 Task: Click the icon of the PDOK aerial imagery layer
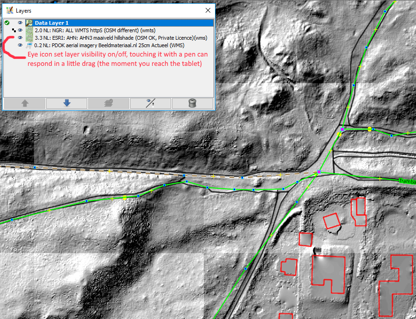pyautogui.click(x=29, y=45)
